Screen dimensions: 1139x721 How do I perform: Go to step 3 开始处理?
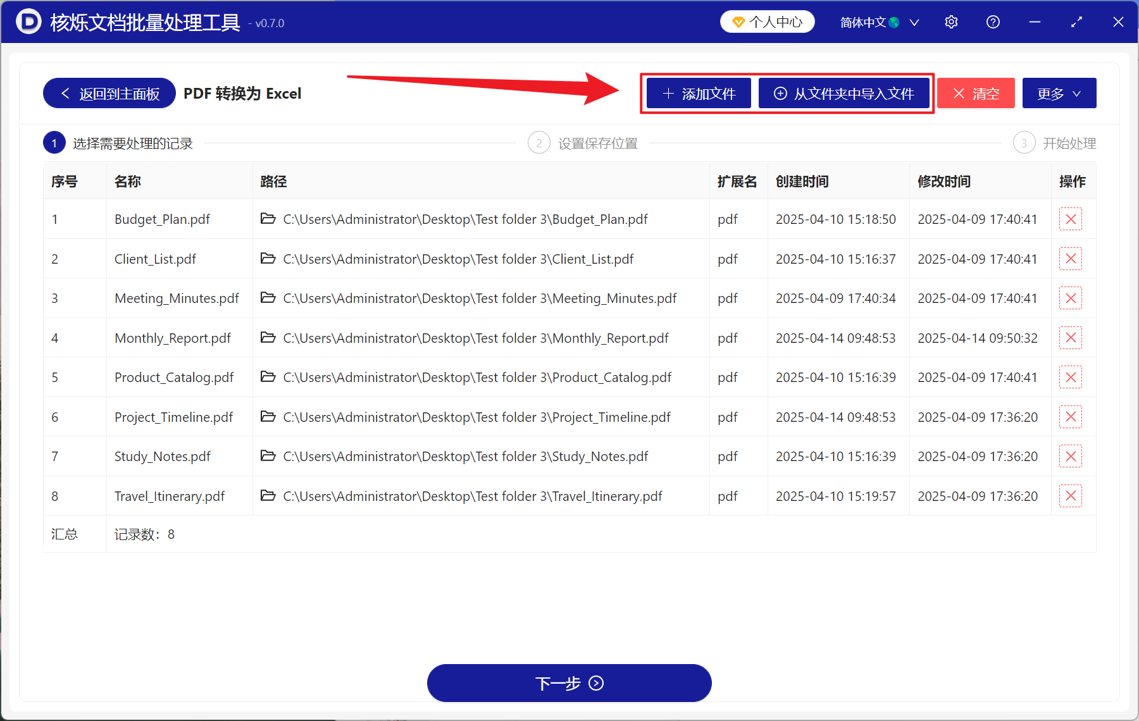pos(1054,144)
